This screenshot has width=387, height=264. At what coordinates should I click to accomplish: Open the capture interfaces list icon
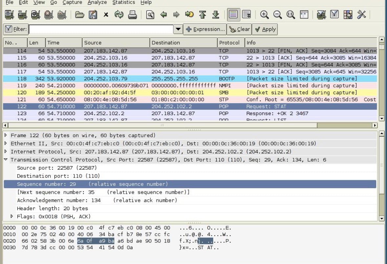[x=10, y=14]
